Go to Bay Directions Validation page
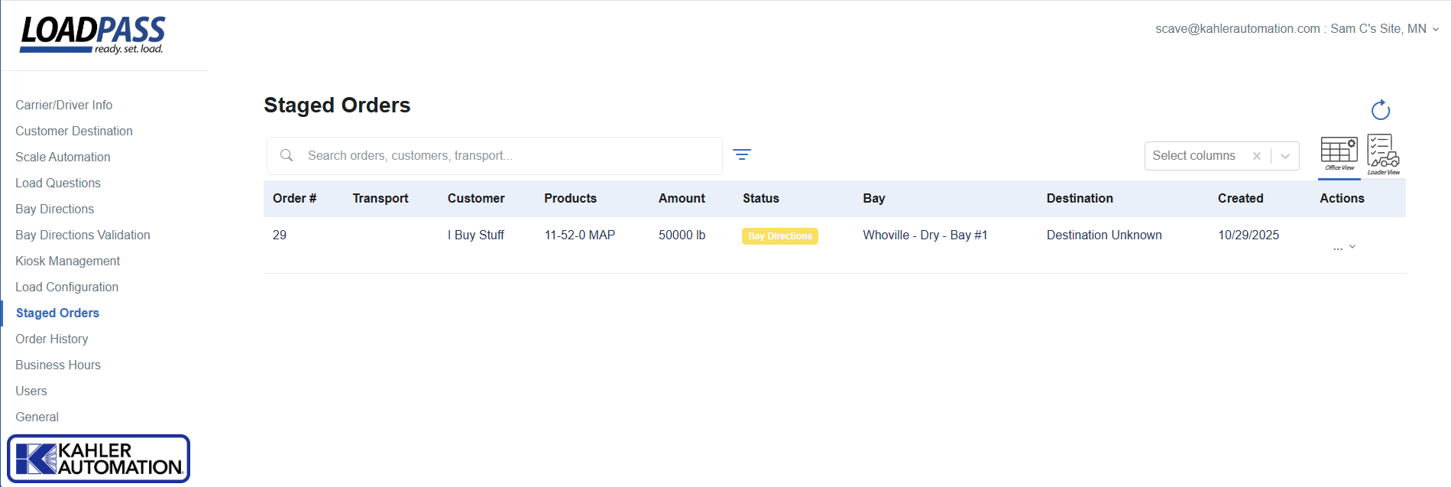 point(83,235)
